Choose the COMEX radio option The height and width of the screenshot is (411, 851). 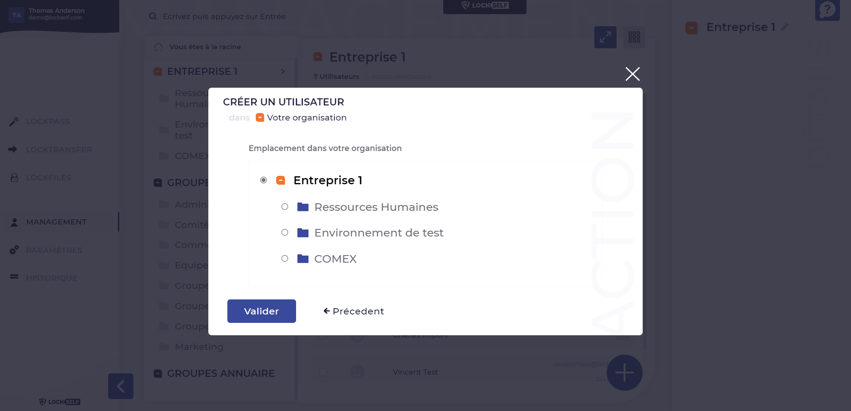pos(285,259)
